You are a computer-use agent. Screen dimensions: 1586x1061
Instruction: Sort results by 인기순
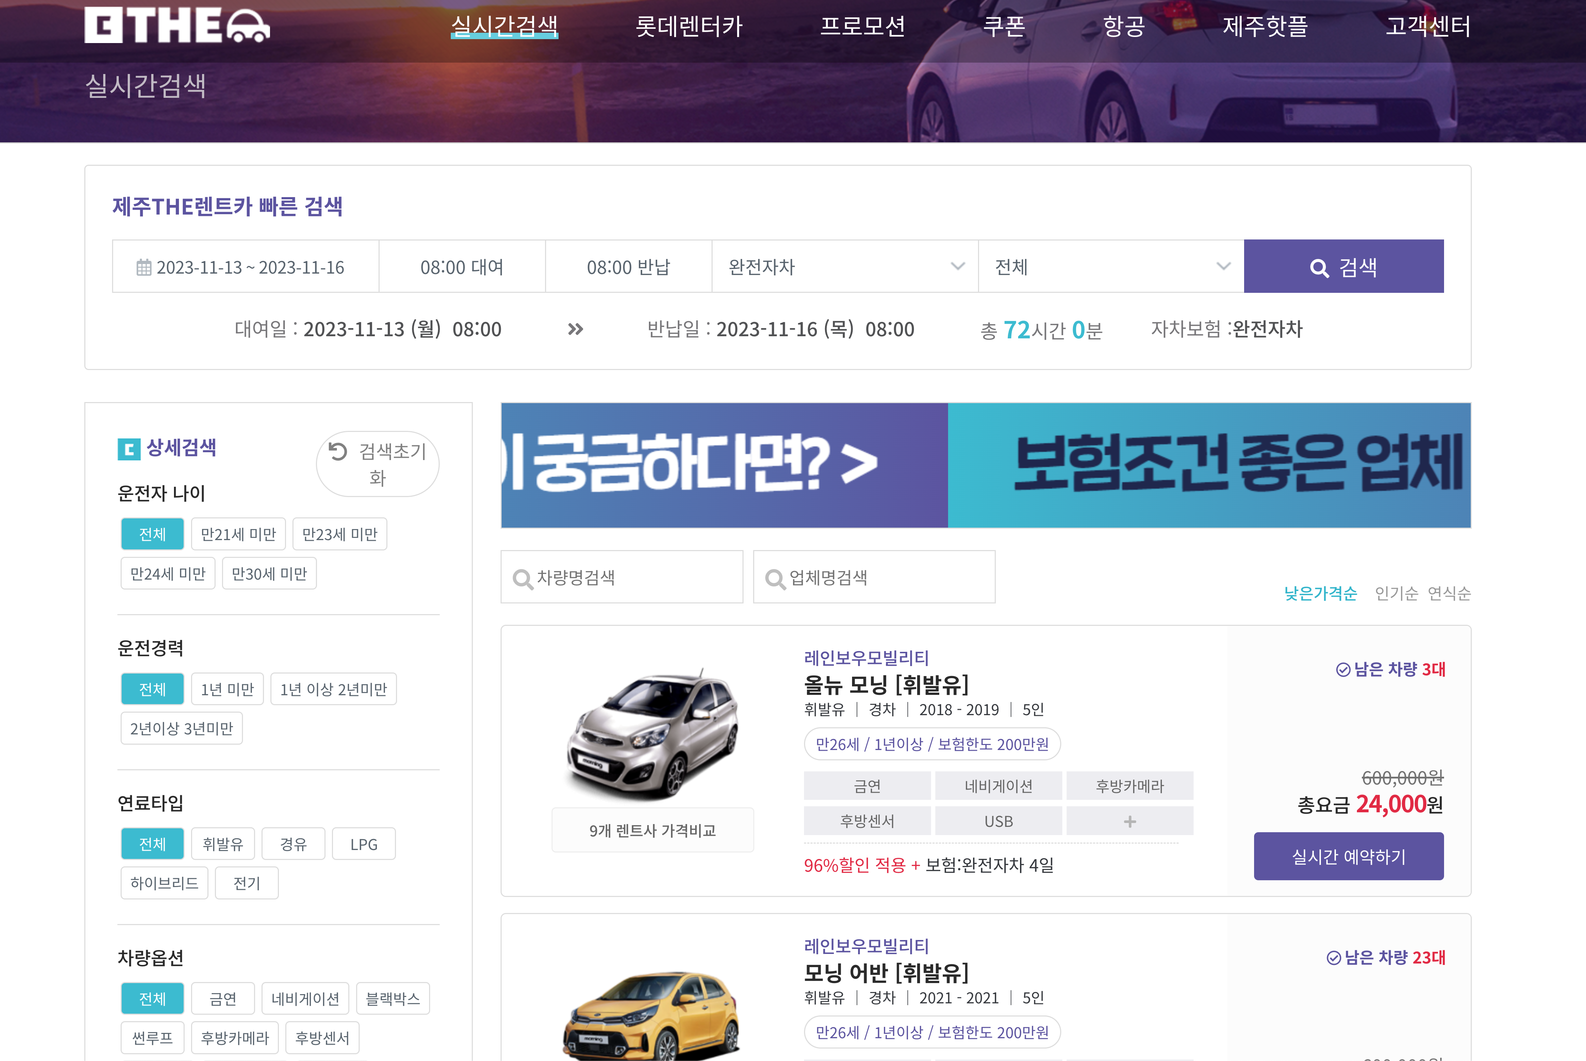click(x=1396, y=593)
